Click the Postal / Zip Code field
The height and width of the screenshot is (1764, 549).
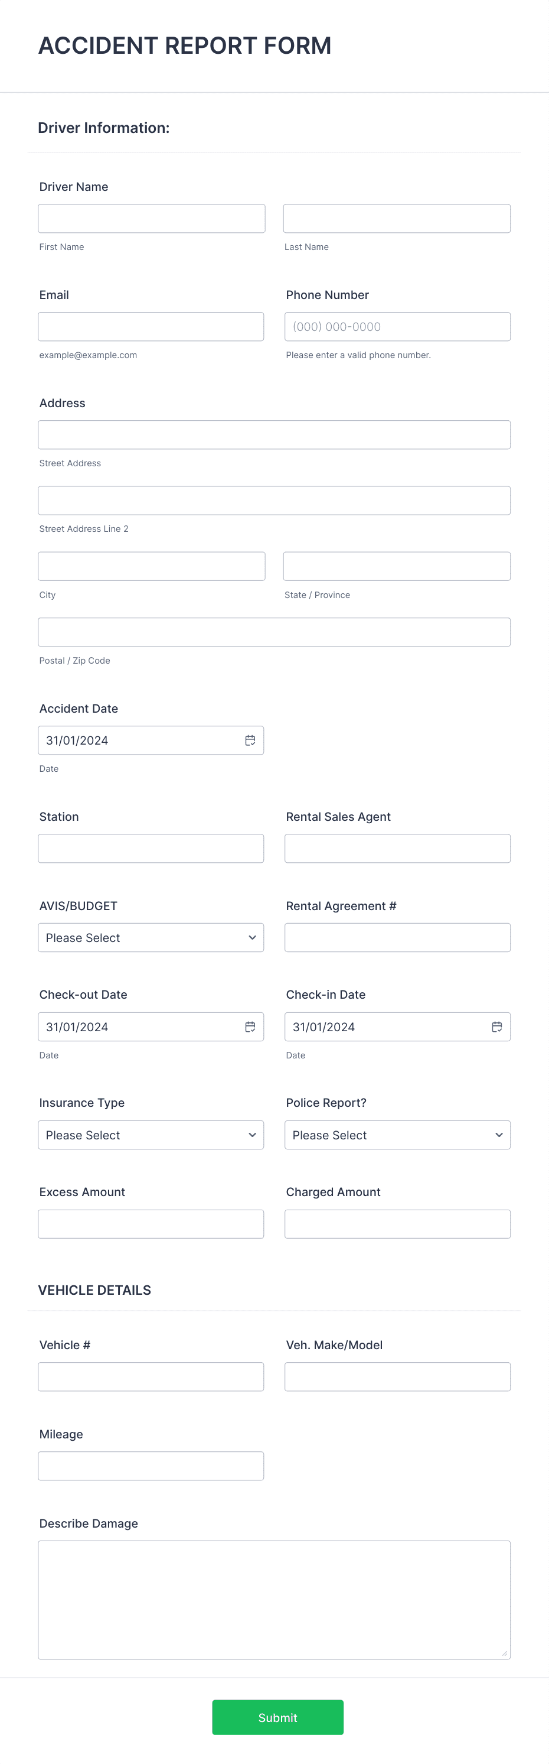[x=274, y=632]
